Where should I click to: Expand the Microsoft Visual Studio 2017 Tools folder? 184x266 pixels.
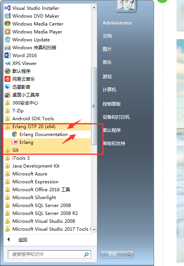pos(47,229)
